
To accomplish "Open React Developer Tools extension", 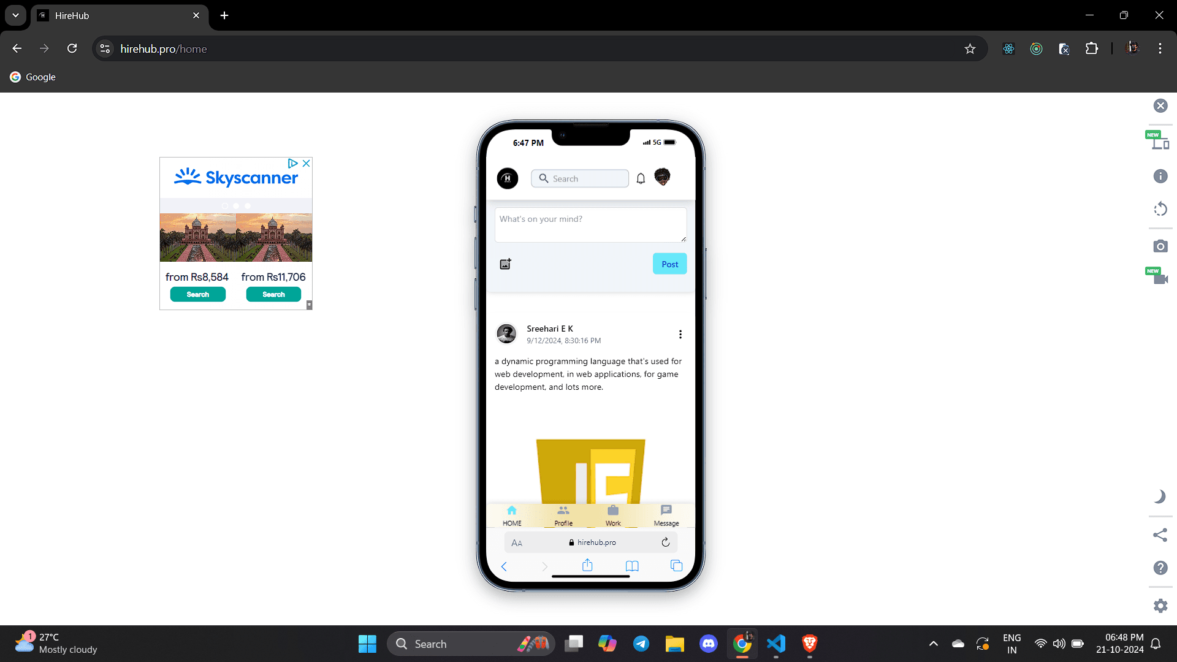I will 1008,49.
